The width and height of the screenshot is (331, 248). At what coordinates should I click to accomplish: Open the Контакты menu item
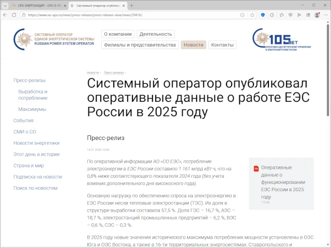coord(222,45)
